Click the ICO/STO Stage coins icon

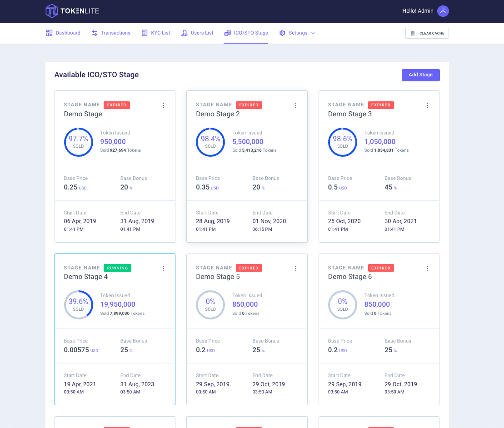click(227, 33)
